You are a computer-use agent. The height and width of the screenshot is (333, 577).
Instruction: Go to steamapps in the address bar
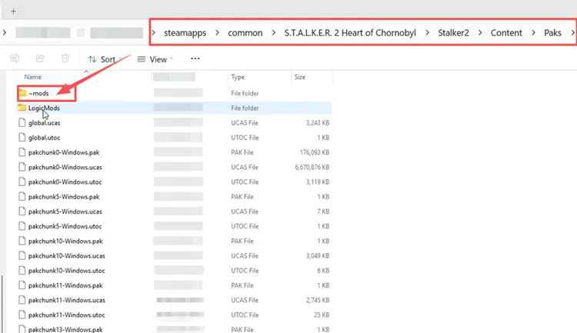[x=185, y=33]
